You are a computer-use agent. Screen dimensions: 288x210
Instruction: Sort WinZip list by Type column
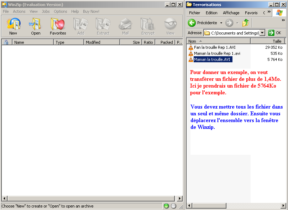point(69,42)
